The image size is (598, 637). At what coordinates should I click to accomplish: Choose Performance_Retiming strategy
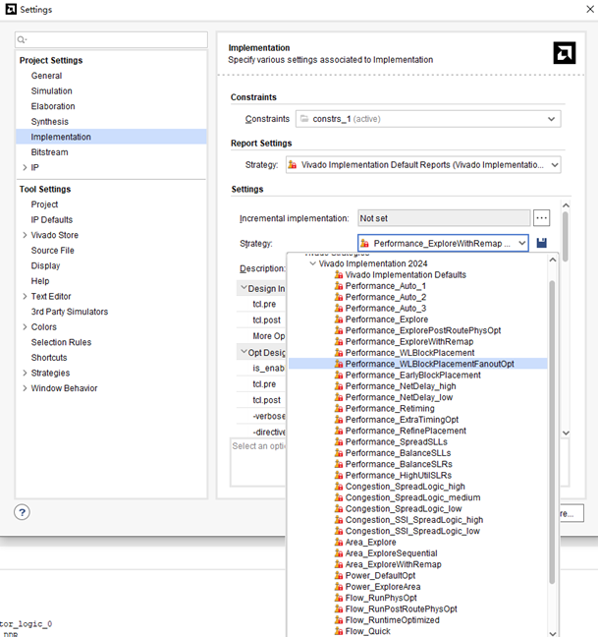coord(390,409)
